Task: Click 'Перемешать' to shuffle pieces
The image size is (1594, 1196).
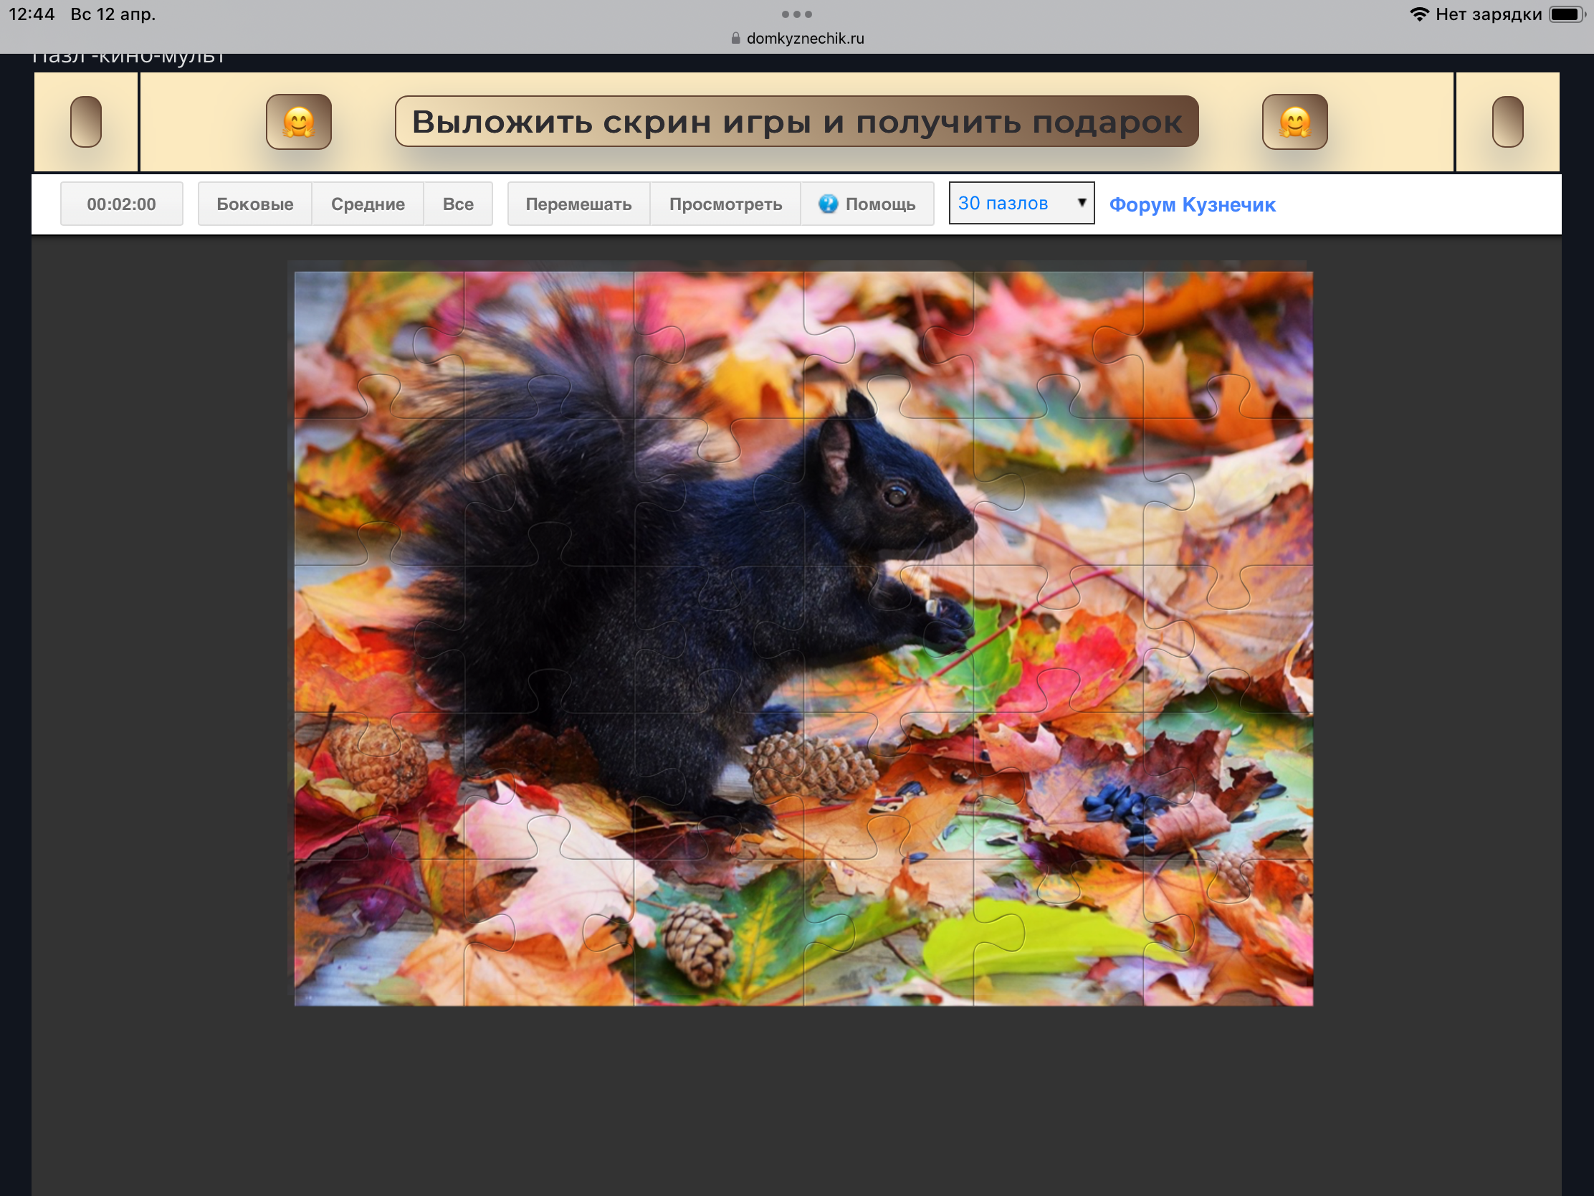Action: click(x=578, y=204)
